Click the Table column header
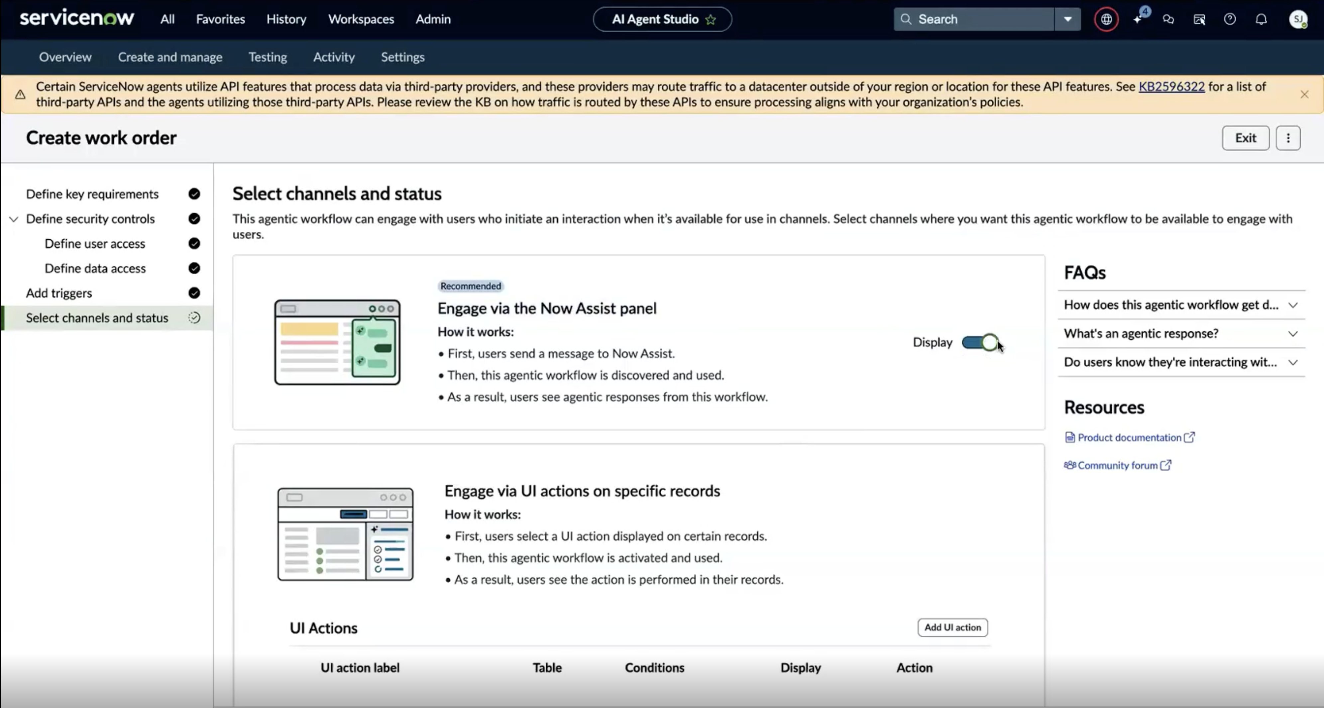Image resolution: width=1324 pixels, height=708 pixels. click(x=547, y=667)
